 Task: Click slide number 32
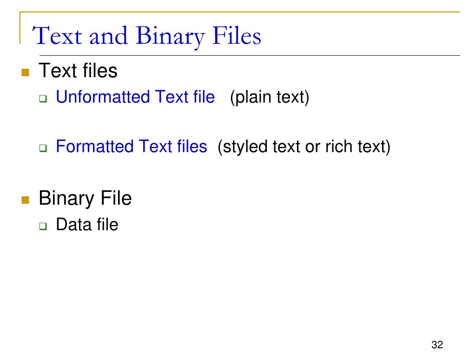437,345
